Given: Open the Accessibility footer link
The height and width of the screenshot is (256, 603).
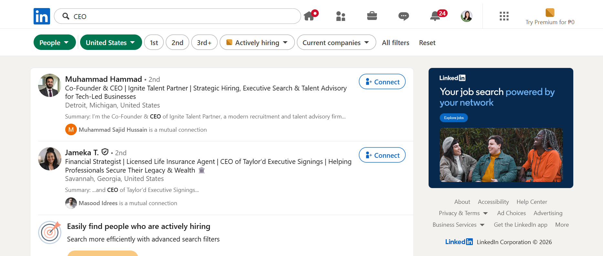Looking at the screenshot, I should 493,202.
